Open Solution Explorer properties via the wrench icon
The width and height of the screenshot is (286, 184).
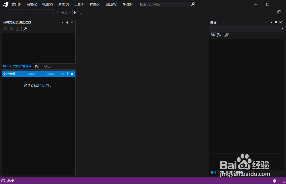(x=25, y=29)
